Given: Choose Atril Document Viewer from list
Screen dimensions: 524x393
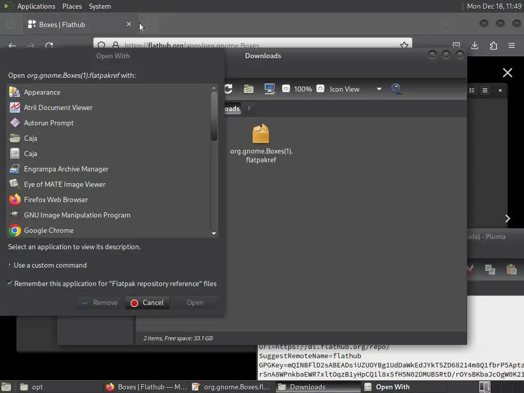Looking at the screenshot, I should click(x=112, y=107).
